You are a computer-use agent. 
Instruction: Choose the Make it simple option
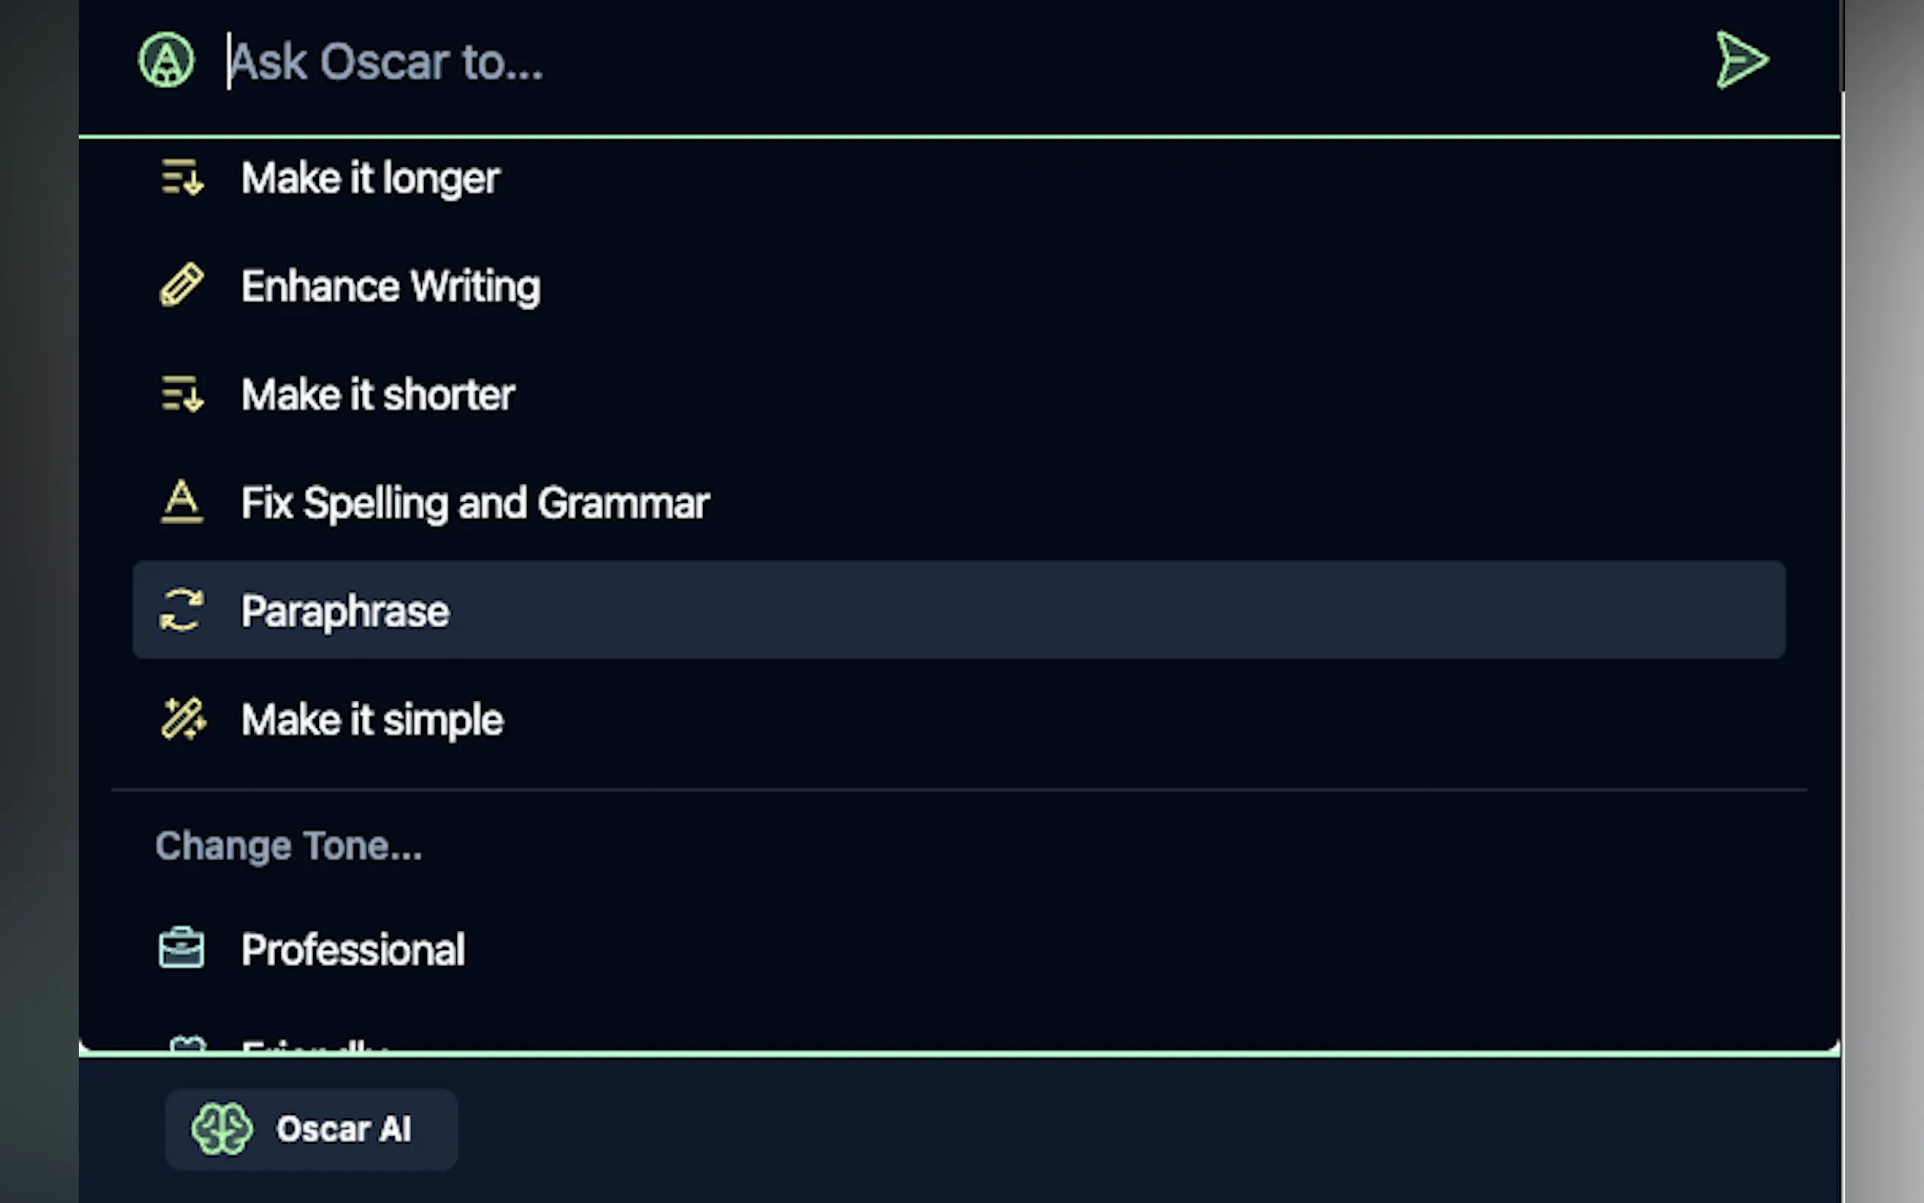[x=372, y=720]
